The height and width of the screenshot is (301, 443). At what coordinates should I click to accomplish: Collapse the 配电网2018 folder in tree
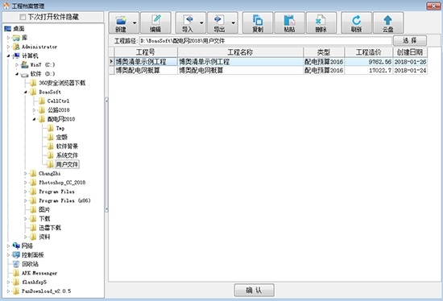point(34,119)
